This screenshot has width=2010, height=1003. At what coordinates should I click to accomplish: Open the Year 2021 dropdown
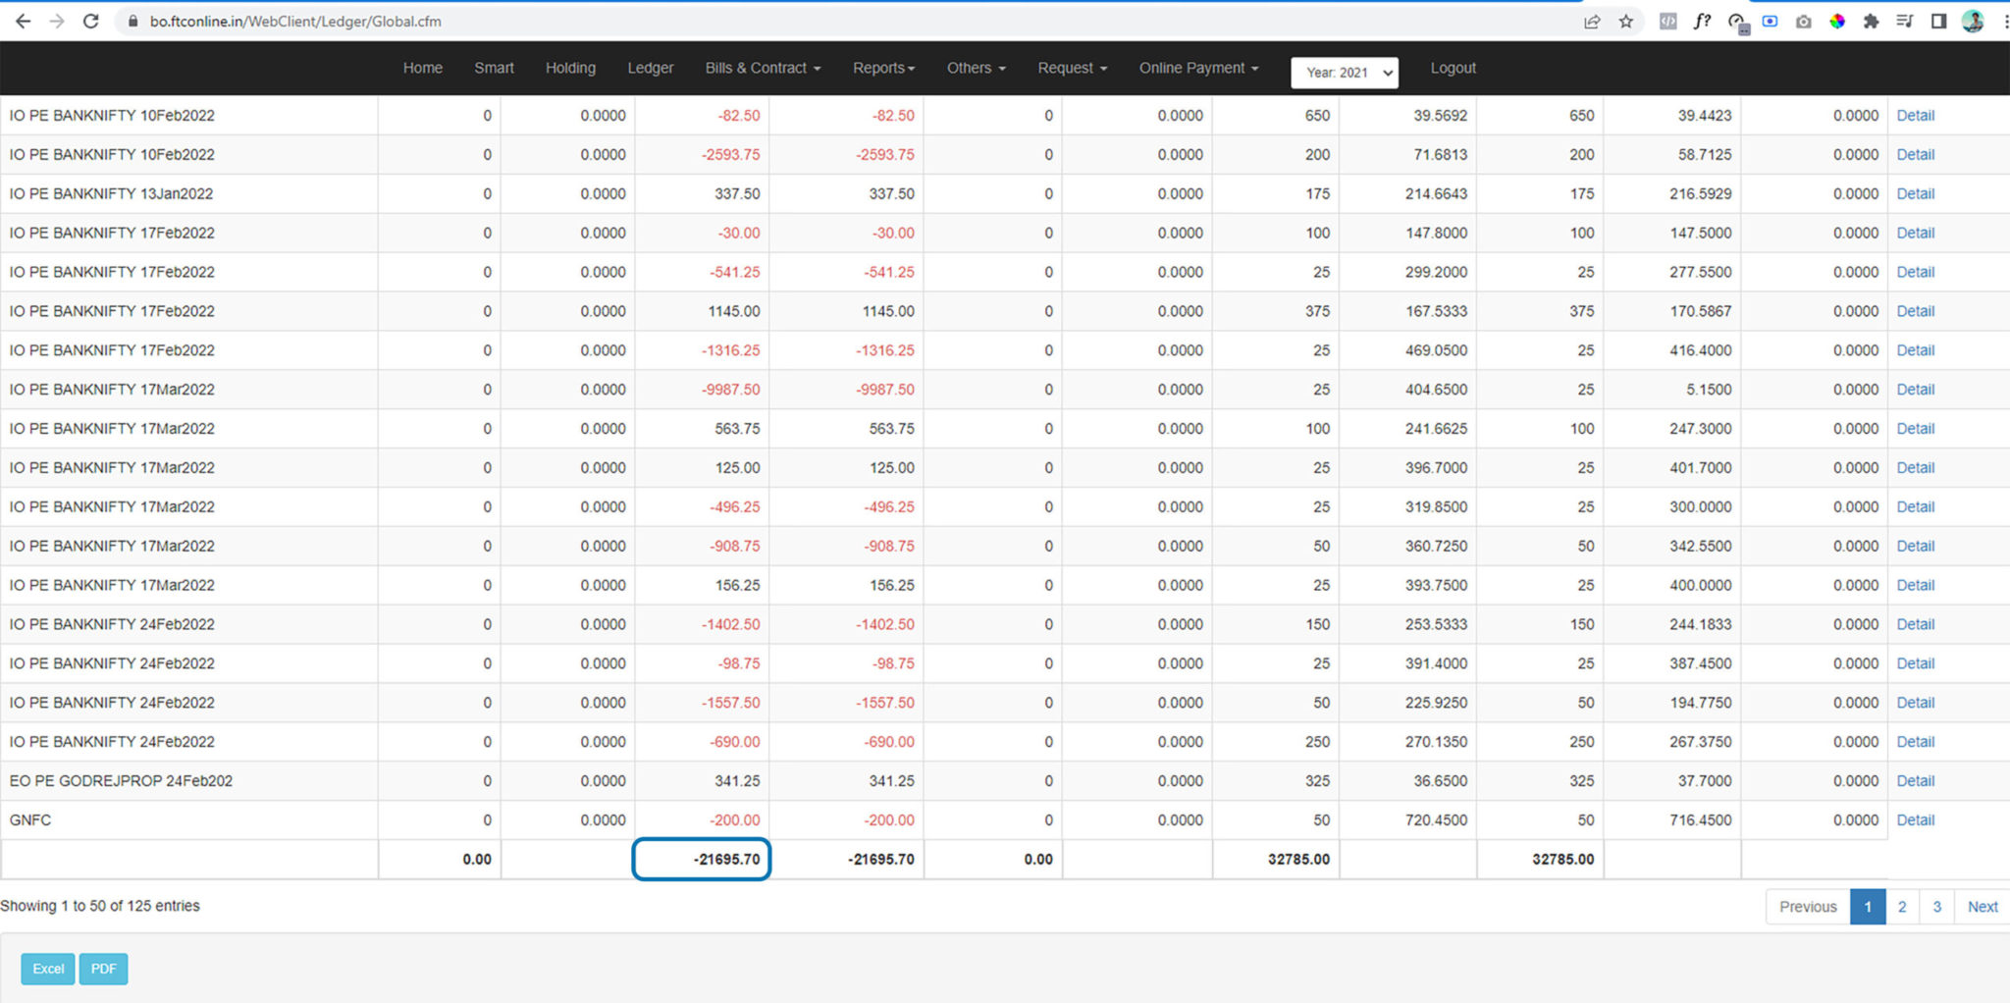click(x=1344, y=73)
